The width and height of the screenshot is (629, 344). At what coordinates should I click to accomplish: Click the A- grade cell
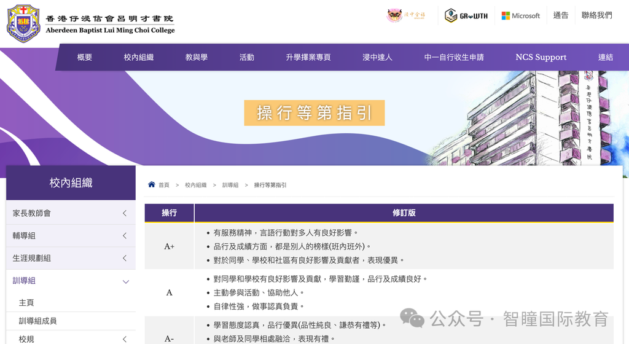coord(170,339)
